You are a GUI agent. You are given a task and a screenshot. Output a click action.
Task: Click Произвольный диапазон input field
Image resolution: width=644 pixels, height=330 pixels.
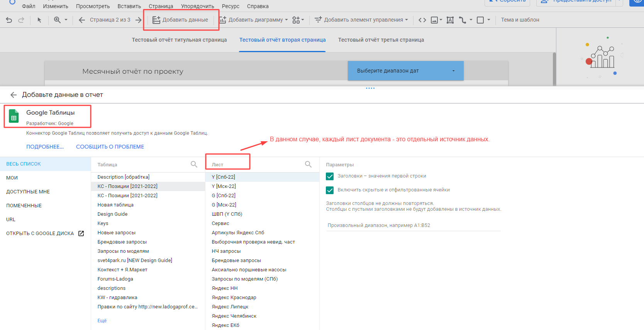(x=413, y=225)
